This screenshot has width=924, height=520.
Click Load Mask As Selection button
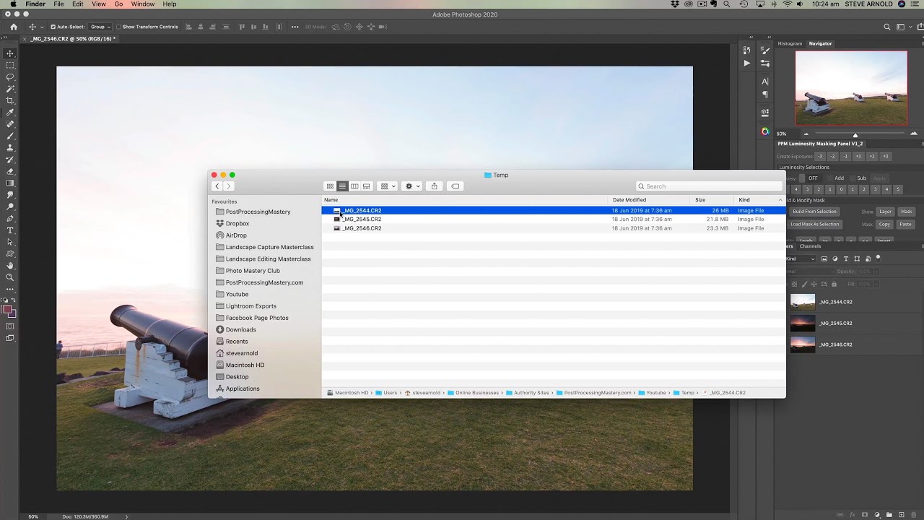pyautogui.click(x=814, y=224)
